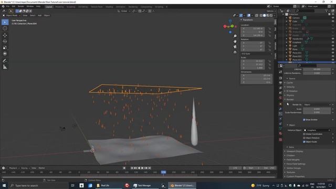Open the Output properties tab icon
Viewport: 336px width, 189px height.
pos(280,83)
